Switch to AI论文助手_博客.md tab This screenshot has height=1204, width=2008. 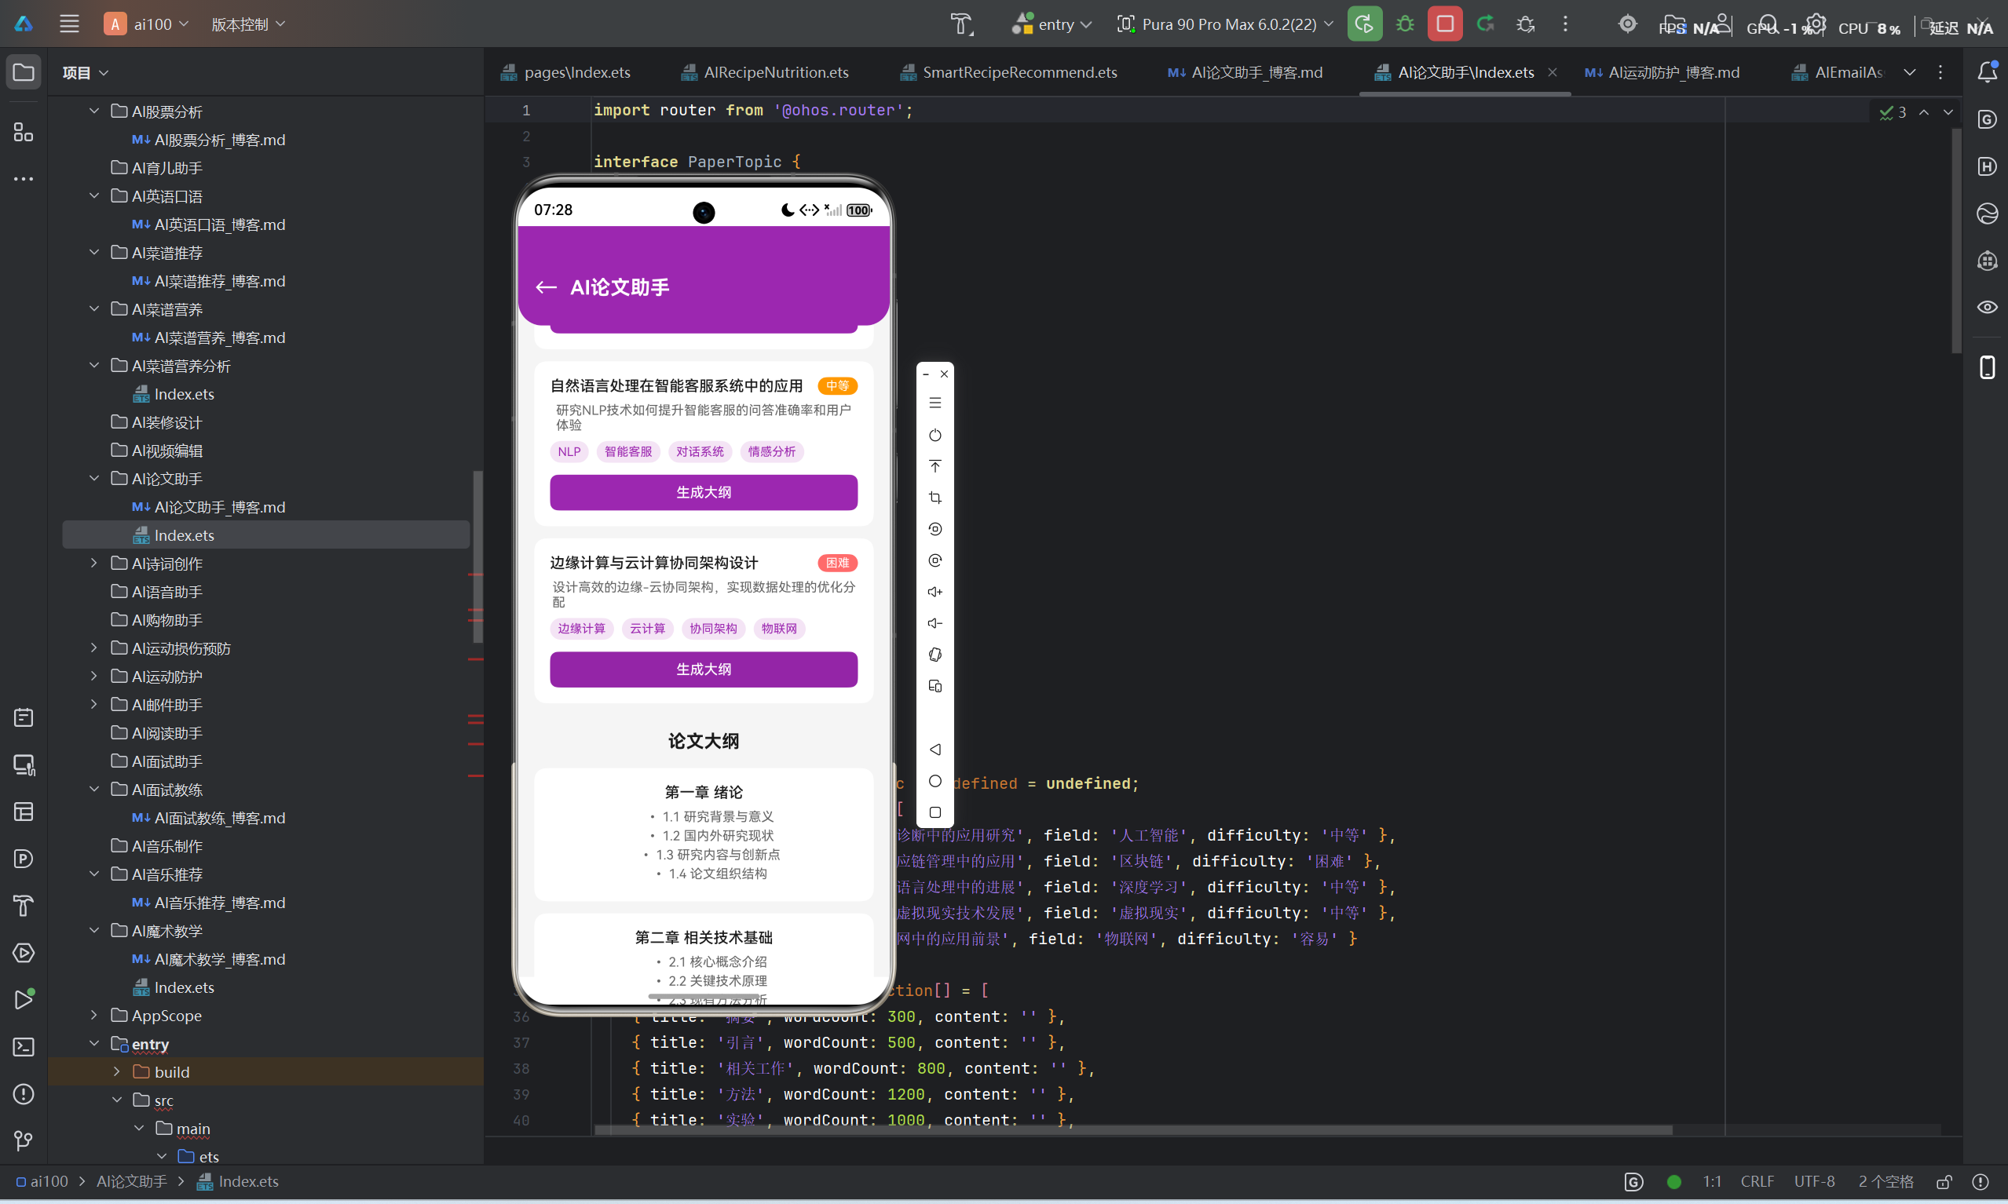[1245, 72]
